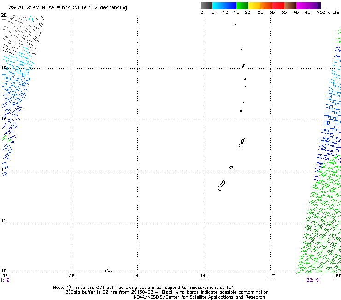Viewport: 341px width, 300px height.
Task: Click the longitude label '138' on bottom axis
Action: 71,276
